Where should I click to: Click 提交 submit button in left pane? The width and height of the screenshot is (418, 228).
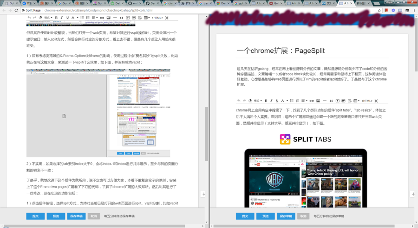[x=35, y=216]
